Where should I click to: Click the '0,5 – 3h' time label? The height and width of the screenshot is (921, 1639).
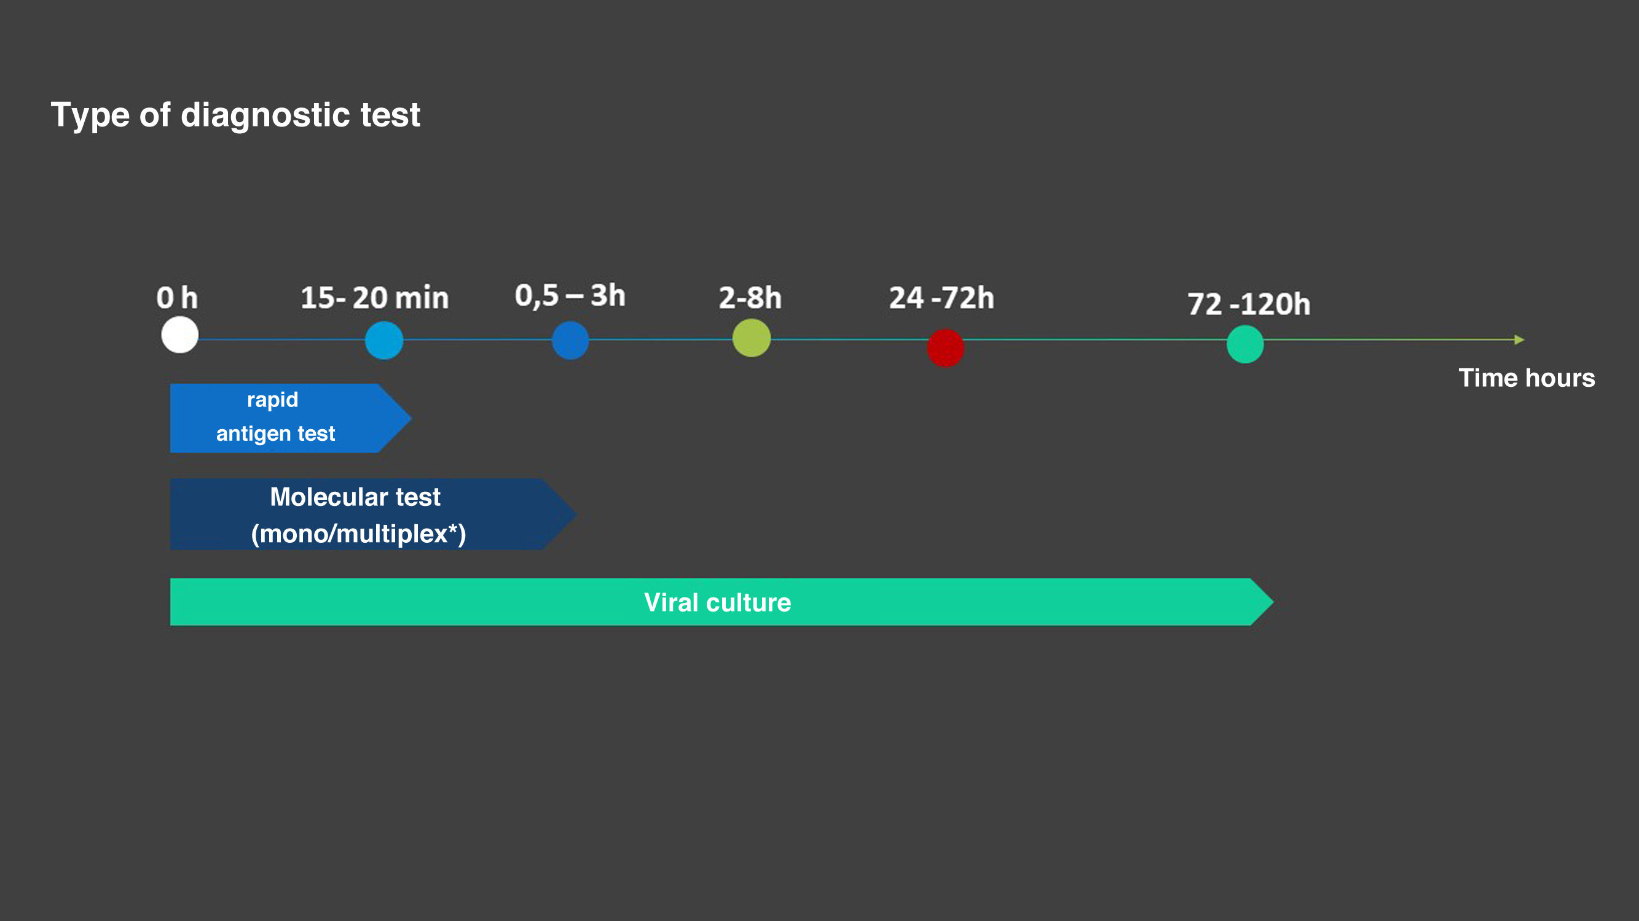570,295
